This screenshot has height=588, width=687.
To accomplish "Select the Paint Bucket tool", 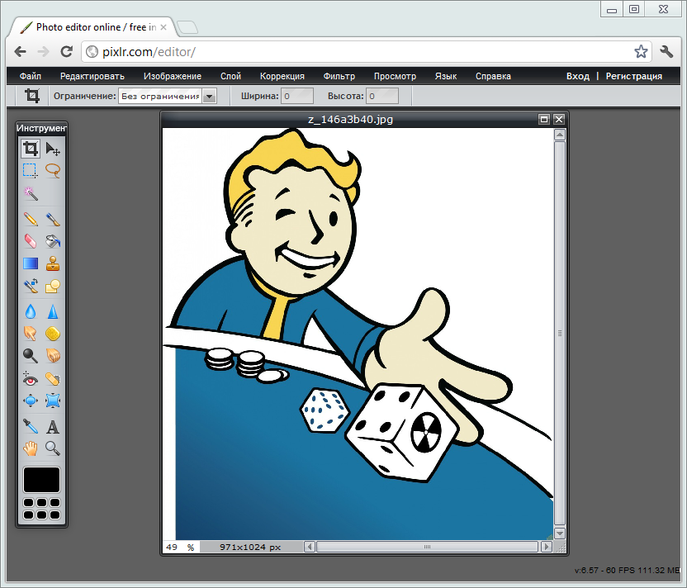I will pos(53,241).
